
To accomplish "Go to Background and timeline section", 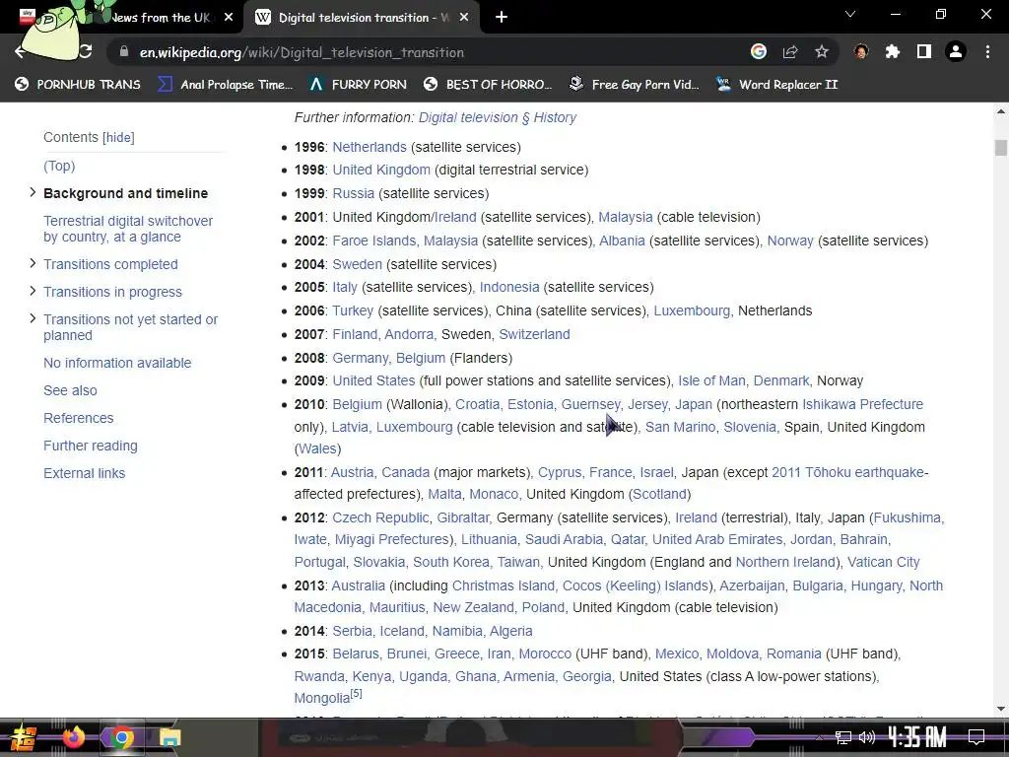I will pos(125,194).
